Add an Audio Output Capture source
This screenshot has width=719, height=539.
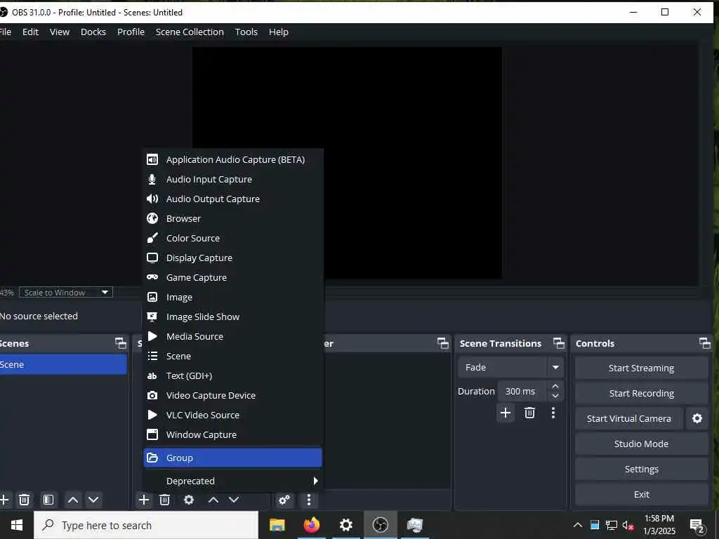click(x=233, y=199)
